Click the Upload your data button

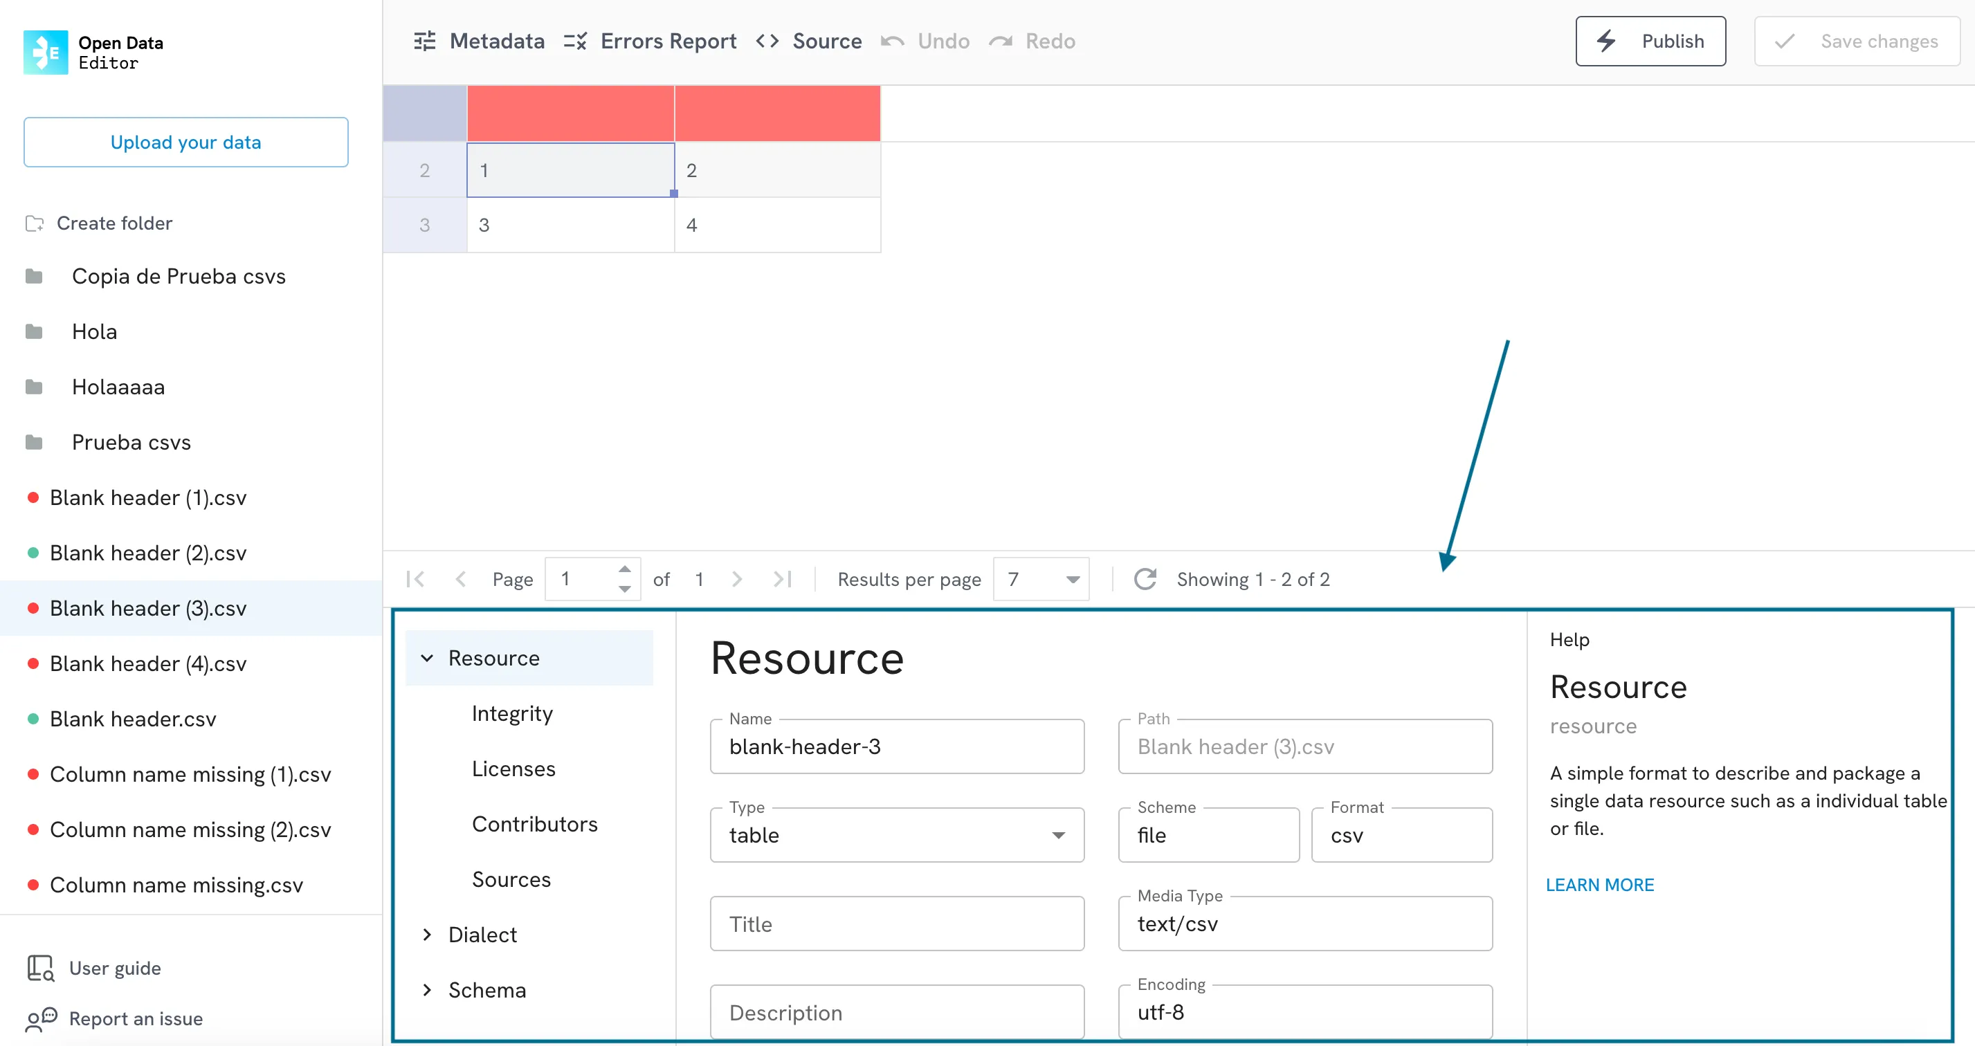[184, 141]
